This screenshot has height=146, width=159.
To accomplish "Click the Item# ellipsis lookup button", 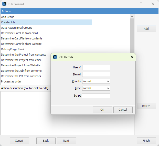I will 108,74.
